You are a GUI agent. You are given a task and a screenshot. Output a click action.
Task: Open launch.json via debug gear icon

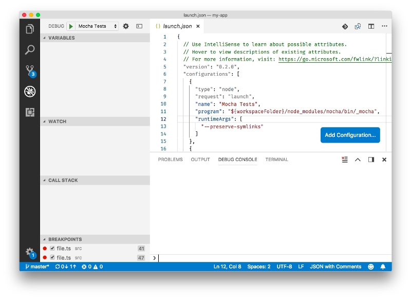tap(126, 26)
